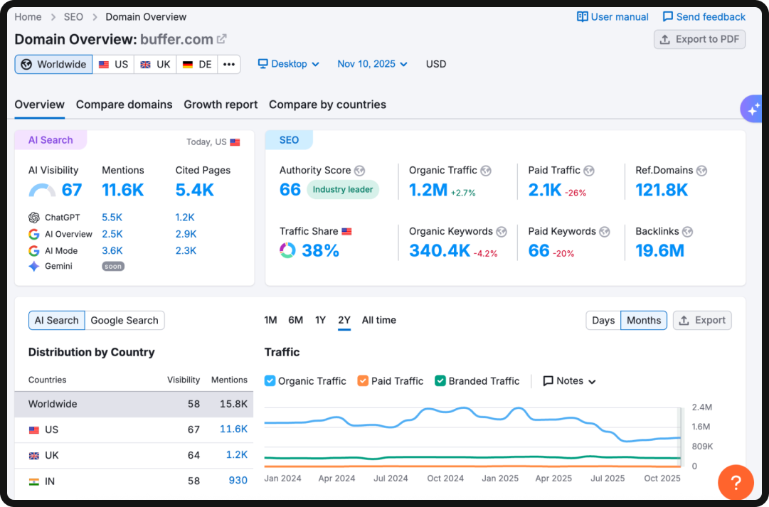Open the AI assistant sparkle icon on right edge
The width and height of the screenshot is (769, 507).
753,108
